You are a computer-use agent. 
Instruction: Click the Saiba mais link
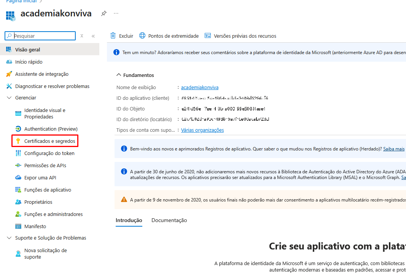pos(394,149)
